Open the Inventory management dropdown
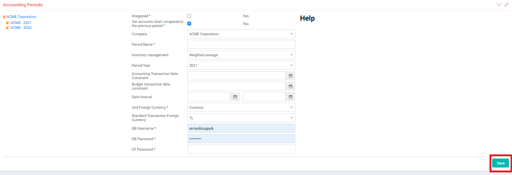This screenshot has width=512, height=175. coord(241,55)
